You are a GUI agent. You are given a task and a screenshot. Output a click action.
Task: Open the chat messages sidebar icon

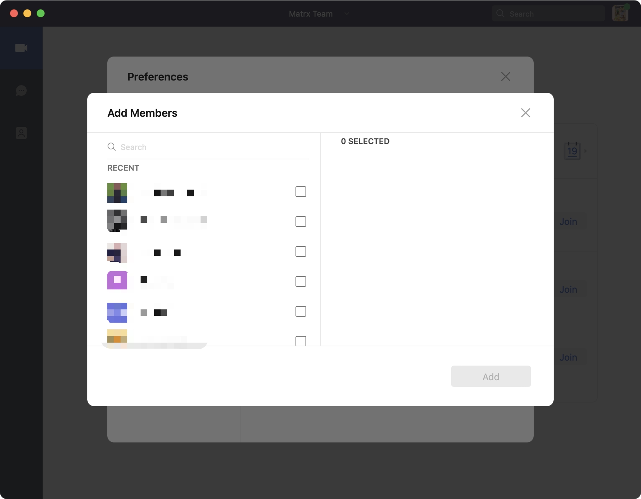pos(21,90)
